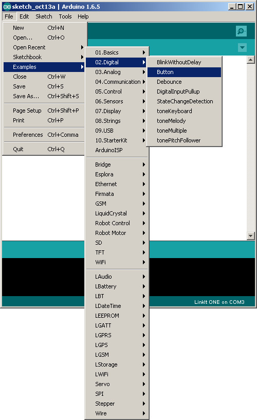Choose New from File menu
Image resolution: width=257 pixels, height=420 pixels.
[44, 28]
